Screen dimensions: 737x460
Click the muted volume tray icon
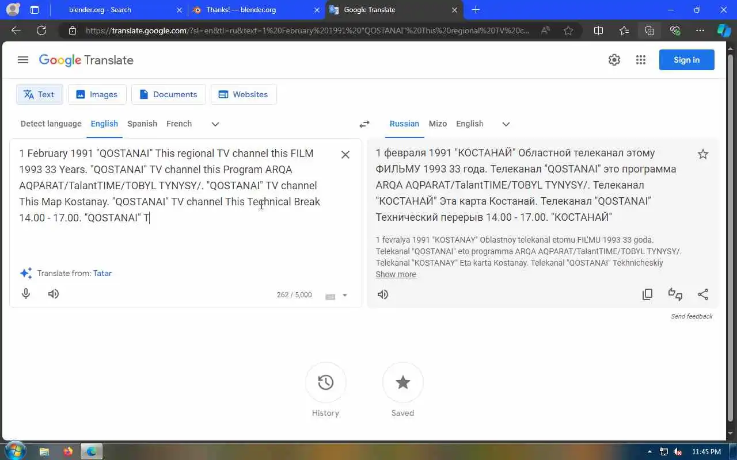click(x=677, y=451)
